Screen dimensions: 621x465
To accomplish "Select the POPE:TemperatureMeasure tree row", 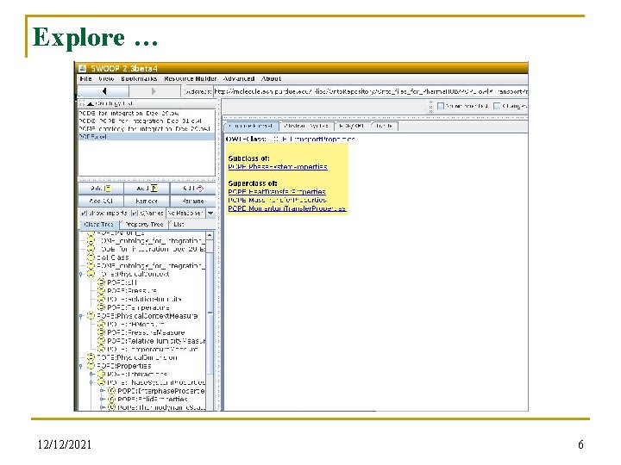I will coord(153,349).
